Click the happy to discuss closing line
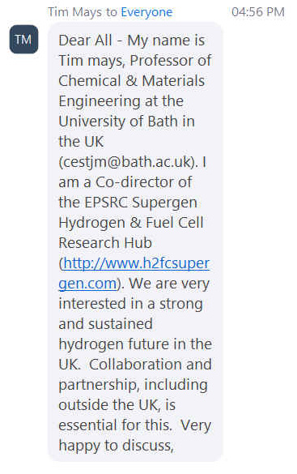Screen dimensions: 297x474 tap(117, 446)
